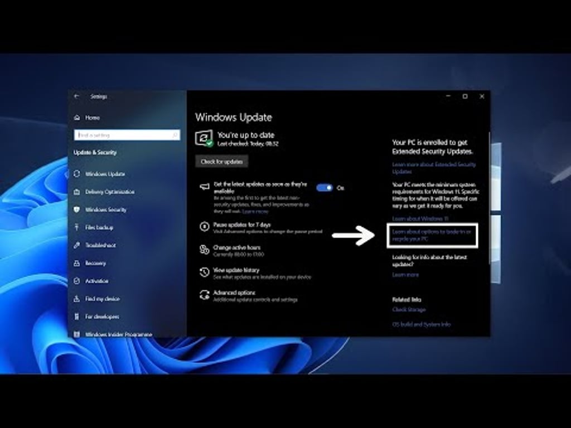Focus the Find a setting search box

pyautogui.click(x=127, y=135)
